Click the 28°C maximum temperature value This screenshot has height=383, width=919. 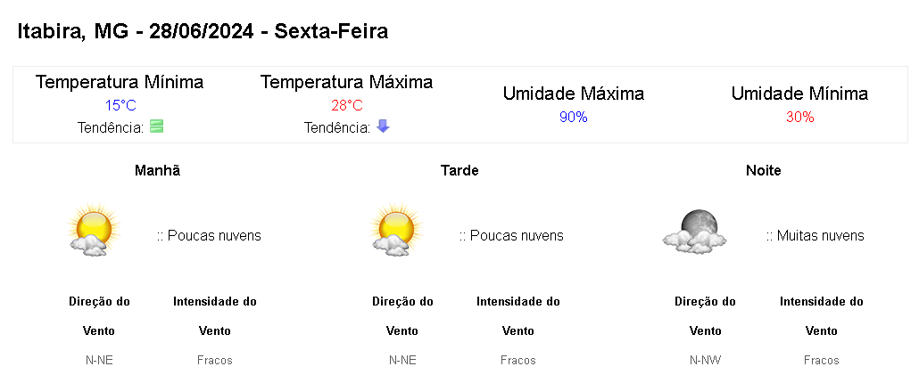(347, 105)
